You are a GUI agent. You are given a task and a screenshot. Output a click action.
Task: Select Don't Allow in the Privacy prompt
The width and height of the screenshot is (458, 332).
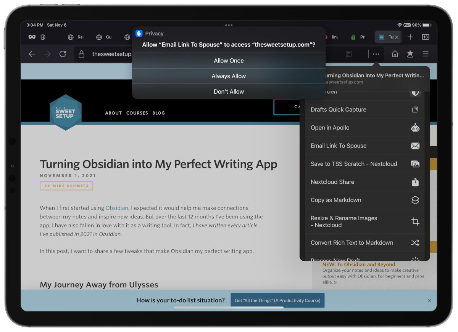(x=229, y=91)
